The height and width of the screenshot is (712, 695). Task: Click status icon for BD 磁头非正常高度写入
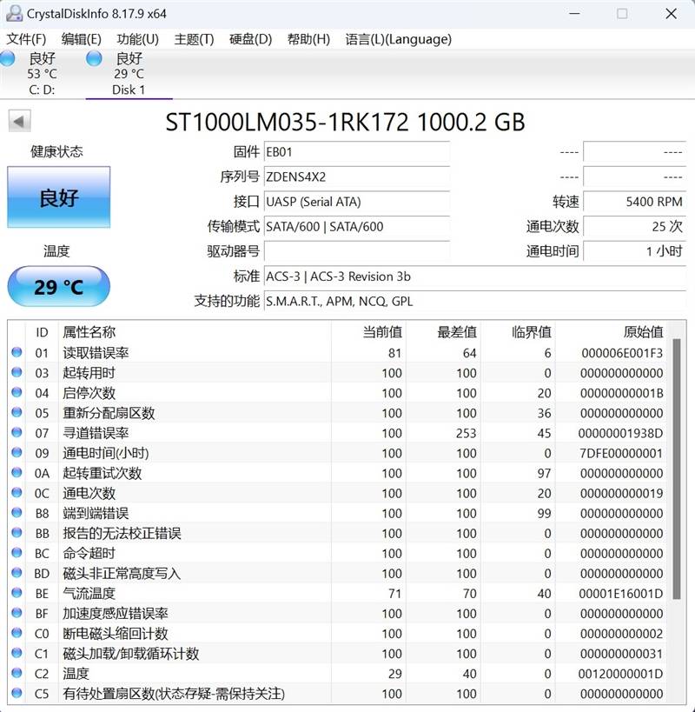click(x=17, y=573)
